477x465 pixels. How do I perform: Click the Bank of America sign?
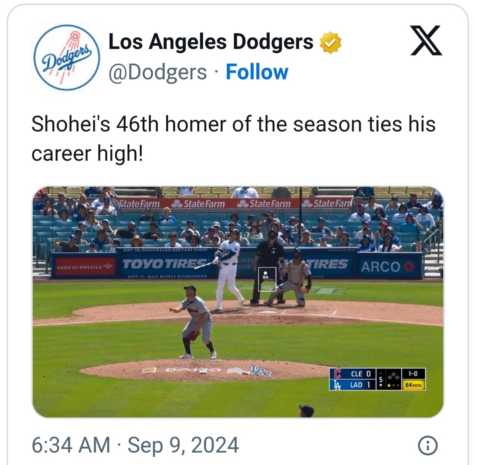pos(84,267)
